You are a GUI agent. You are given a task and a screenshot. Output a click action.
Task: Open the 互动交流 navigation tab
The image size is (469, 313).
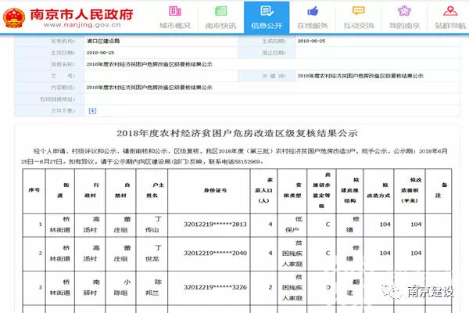[358, 17]
